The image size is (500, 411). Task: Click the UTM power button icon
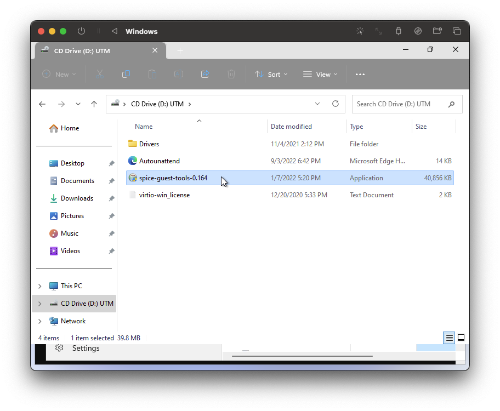(81, 31)
